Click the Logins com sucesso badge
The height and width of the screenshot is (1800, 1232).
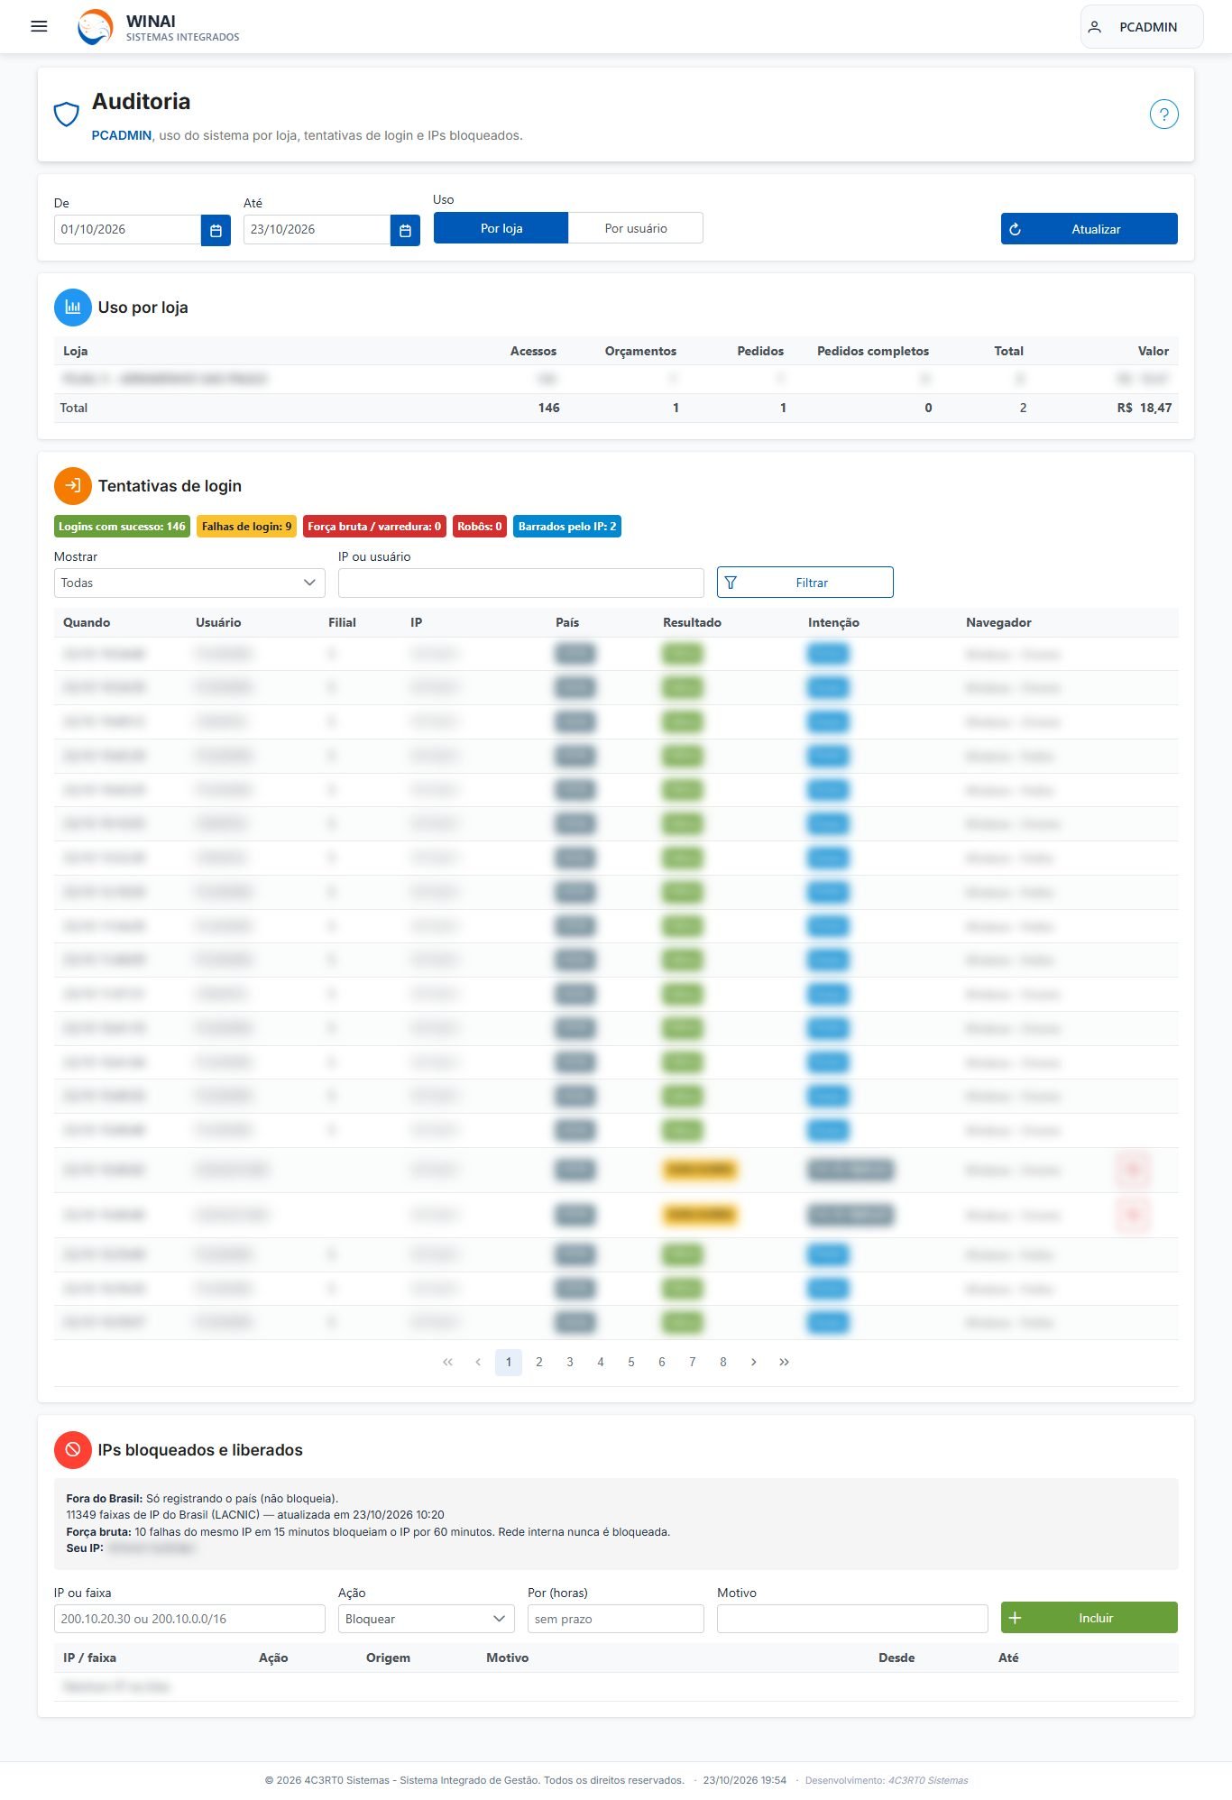click(122, 527)
